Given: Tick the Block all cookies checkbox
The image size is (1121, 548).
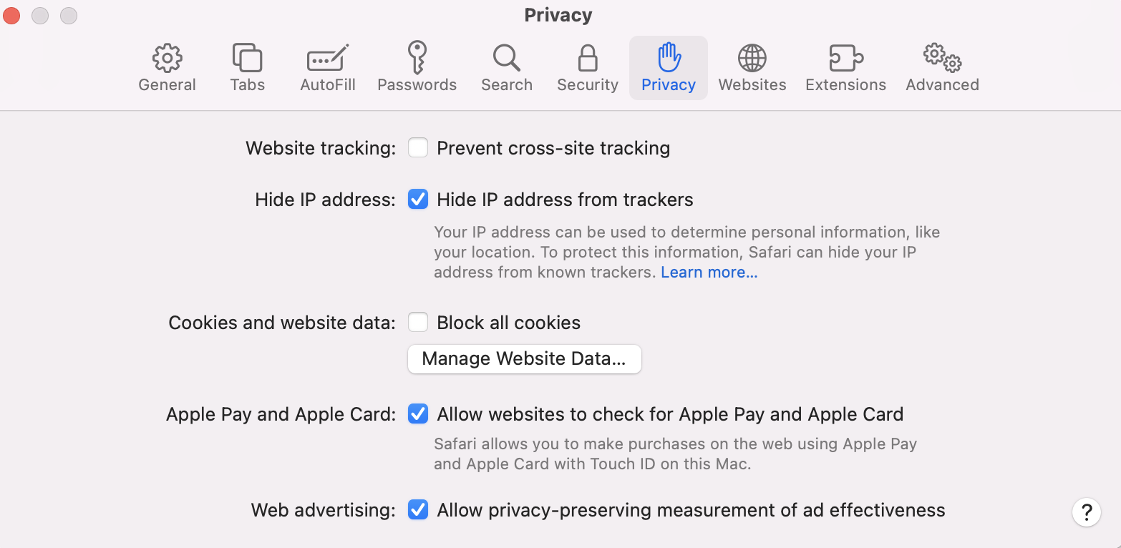Looking at the screenshot, I should click(x=418, y=323).
